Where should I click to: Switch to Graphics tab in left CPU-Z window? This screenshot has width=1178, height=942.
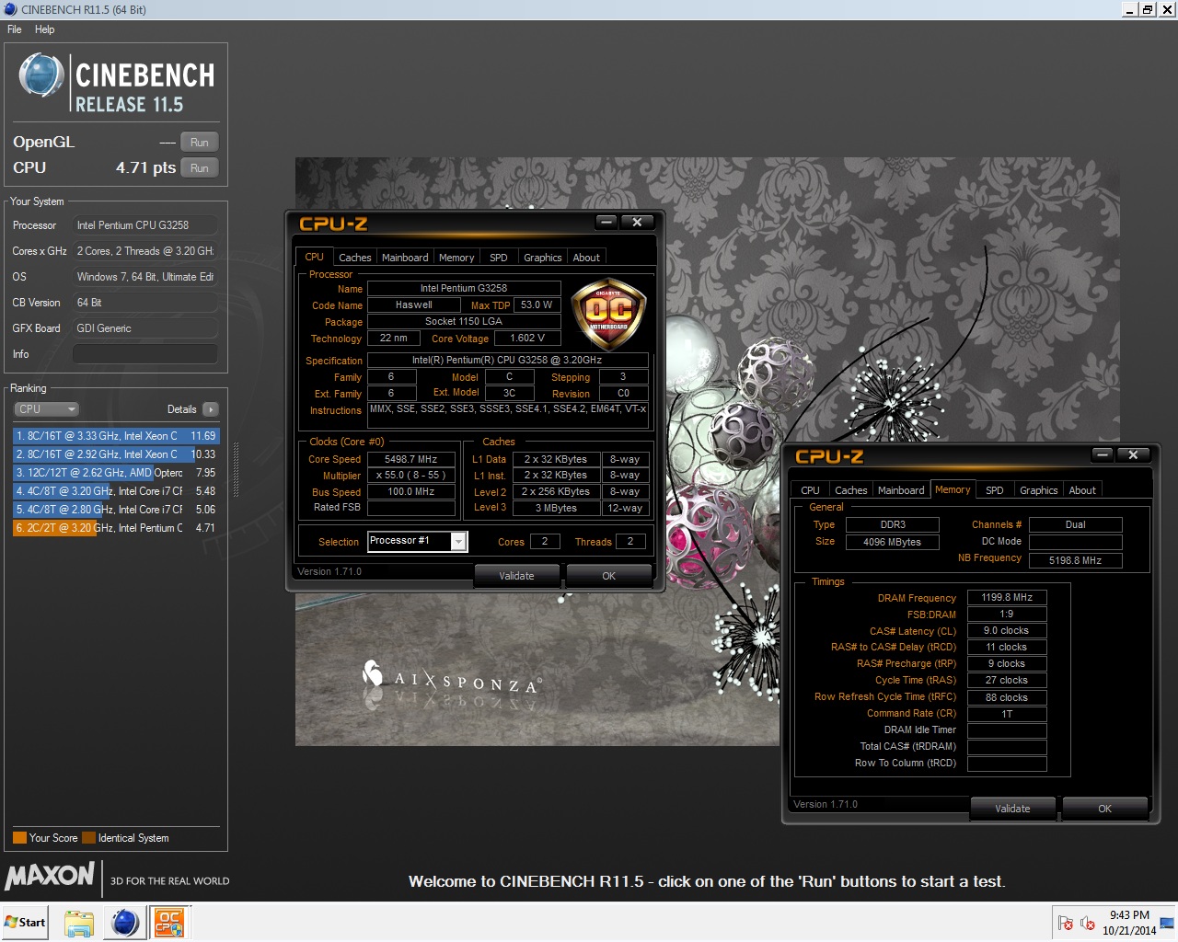click(x=542, y=258)
